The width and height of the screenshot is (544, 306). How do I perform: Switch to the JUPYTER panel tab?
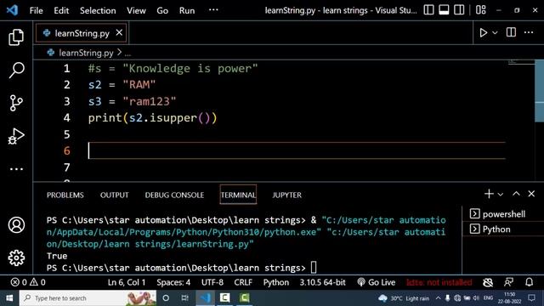(287, 195)
